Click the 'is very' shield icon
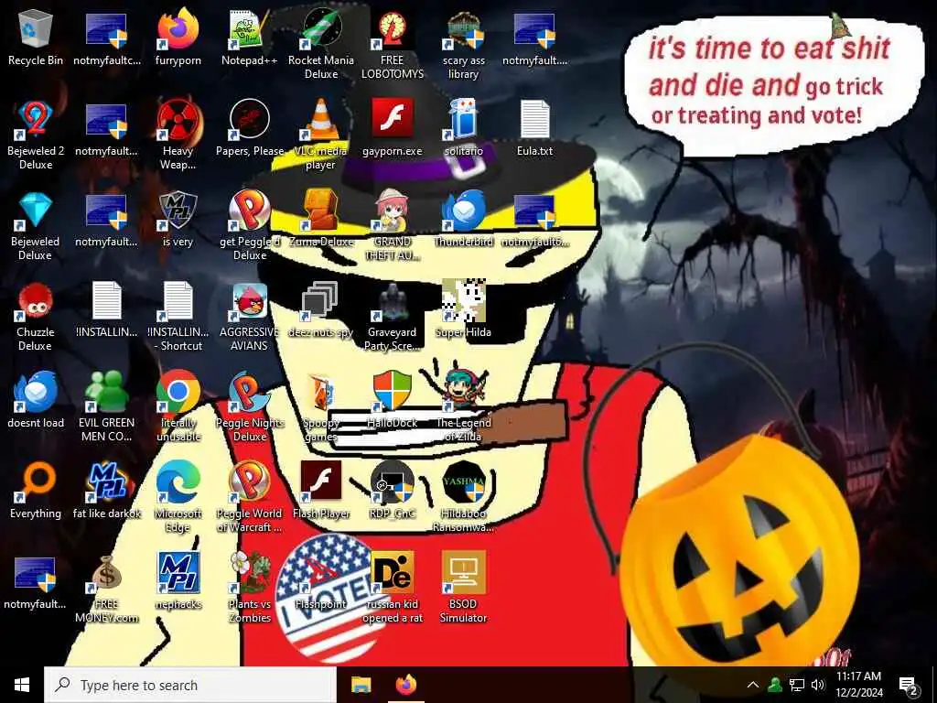This screenshot has height=703, width=937. click(x=178, y=211)
